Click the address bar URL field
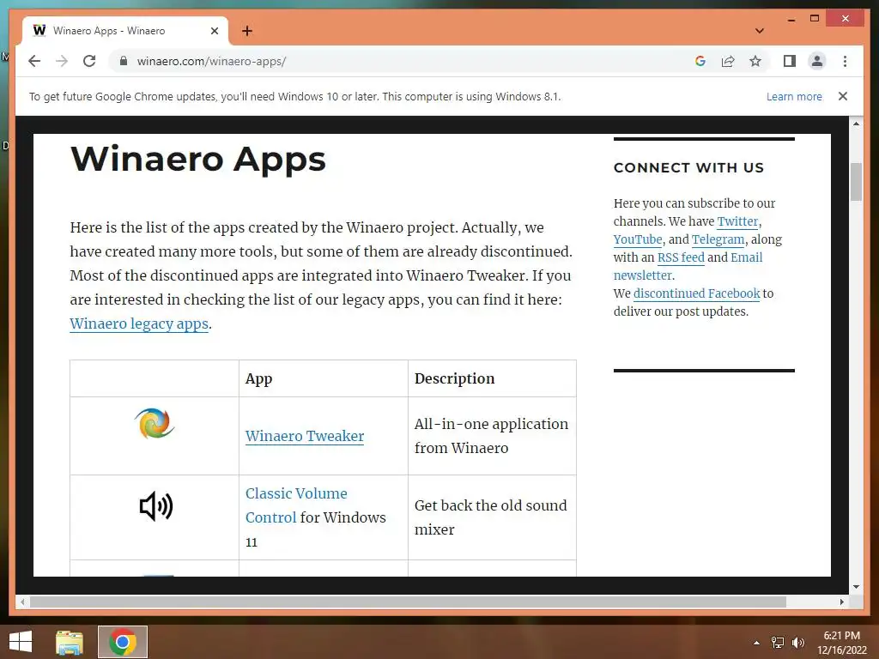 click(403, 61)
